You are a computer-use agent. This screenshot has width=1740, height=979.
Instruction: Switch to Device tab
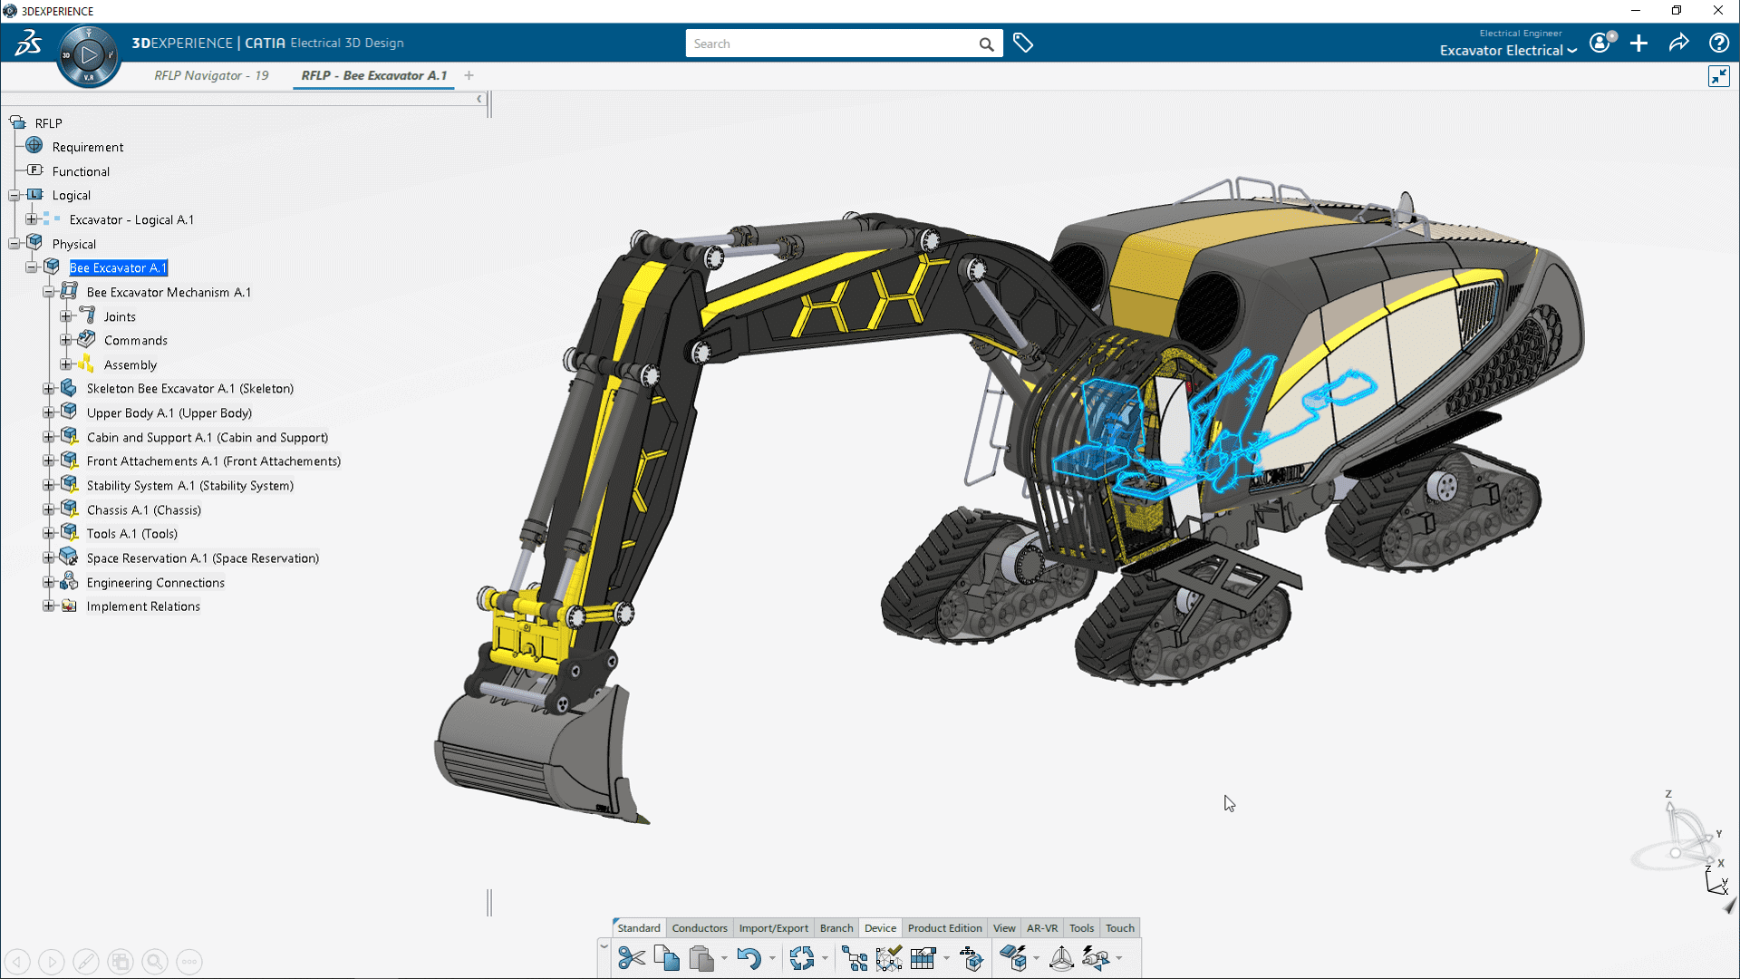click(x=880, y=928)
